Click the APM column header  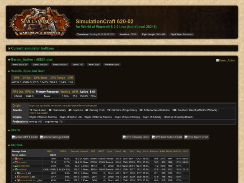[x=75, y=92]
